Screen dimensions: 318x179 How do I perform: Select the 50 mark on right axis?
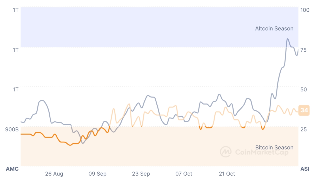pyautogui.click(x=303, y=89)
